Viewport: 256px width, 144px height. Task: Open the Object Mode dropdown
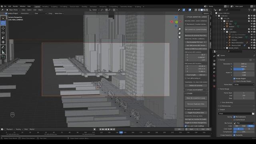coord(13,10)
